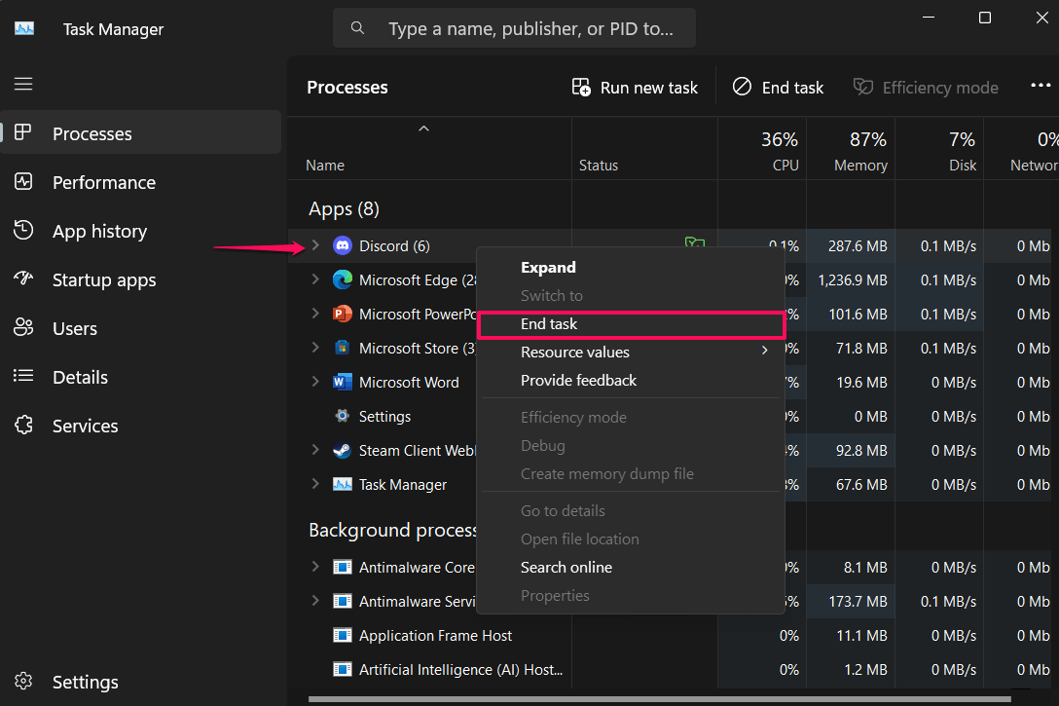Expand the Microsoft Edge process group

point(315,279)
